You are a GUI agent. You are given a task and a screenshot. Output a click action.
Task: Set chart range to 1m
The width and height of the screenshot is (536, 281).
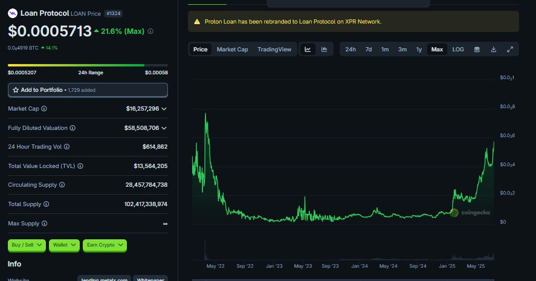point(385,49)
